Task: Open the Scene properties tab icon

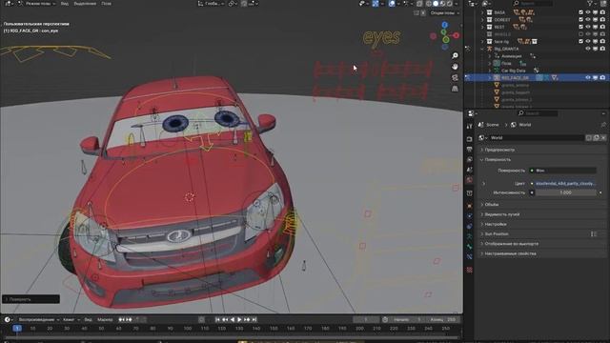Action: [x=470, y=170]
